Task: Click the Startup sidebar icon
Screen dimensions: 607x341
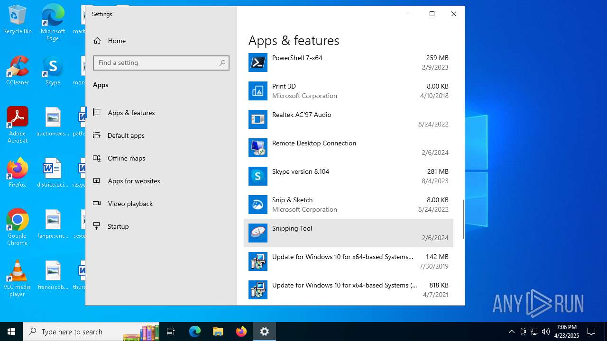Action: coord(97,226)
